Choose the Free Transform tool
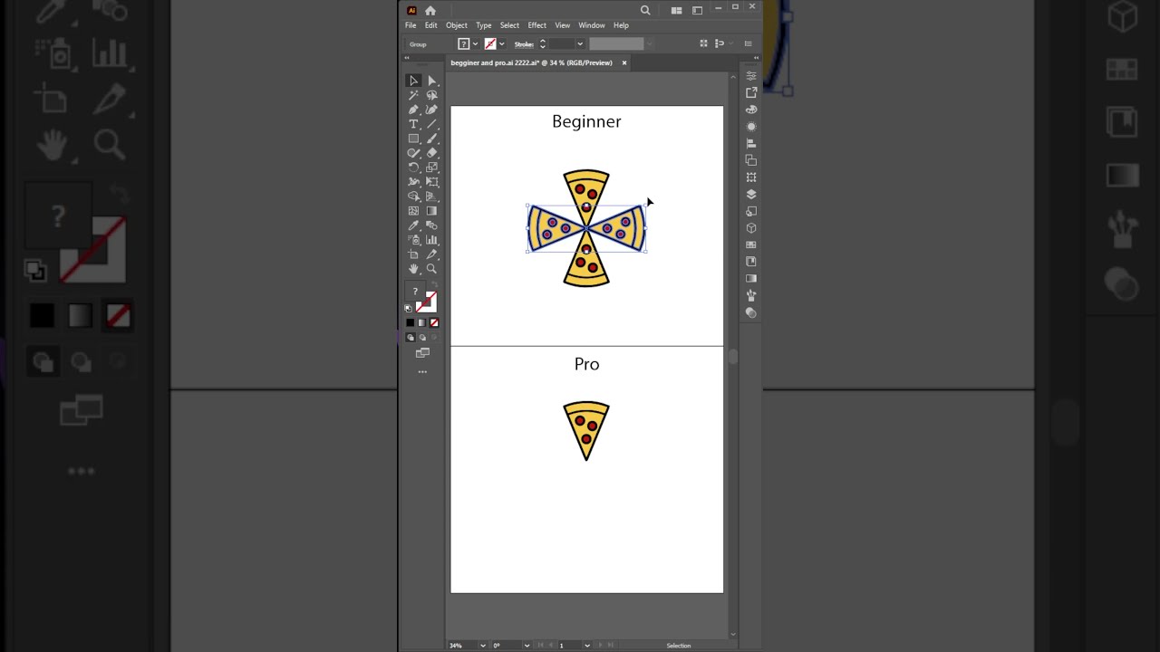Viewport: 1160px width, 652px height. click(x=431, y=182)
